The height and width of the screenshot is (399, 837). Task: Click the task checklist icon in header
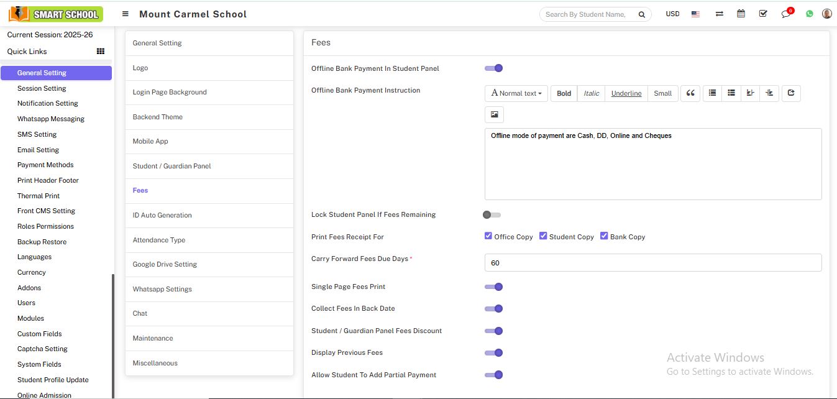[x=763, y=14]
